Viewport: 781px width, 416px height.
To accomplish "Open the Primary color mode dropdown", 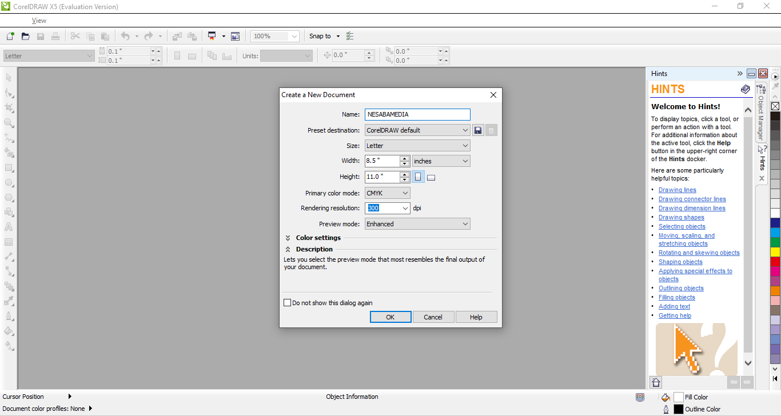I will coord(387,193).
